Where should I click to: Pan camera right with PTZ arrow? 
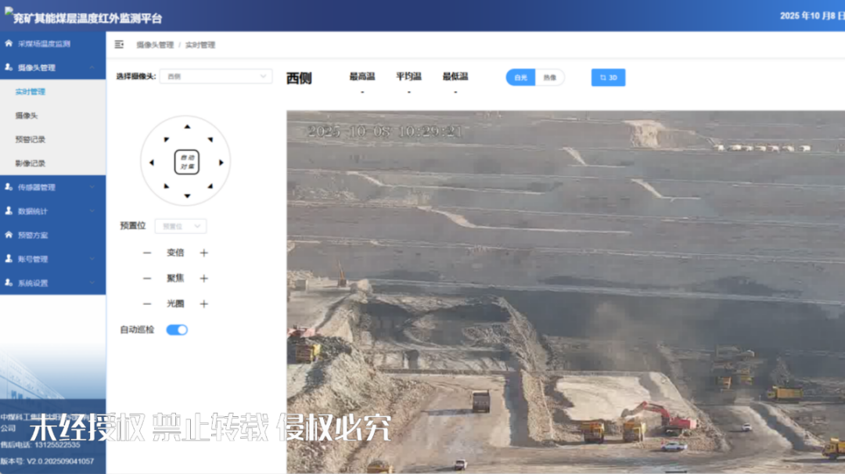(x=221, y=163)
